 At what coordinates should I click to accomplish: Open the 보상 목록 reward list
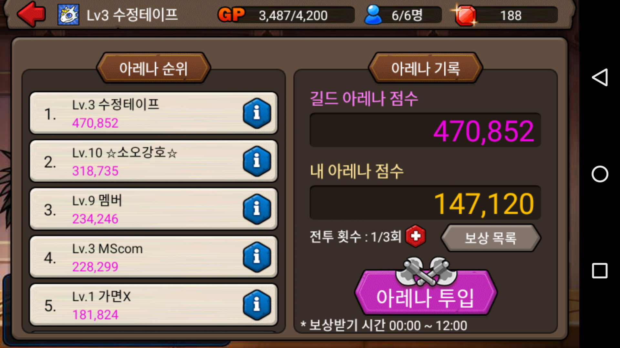pyautogui.click(x=491, y=238)
